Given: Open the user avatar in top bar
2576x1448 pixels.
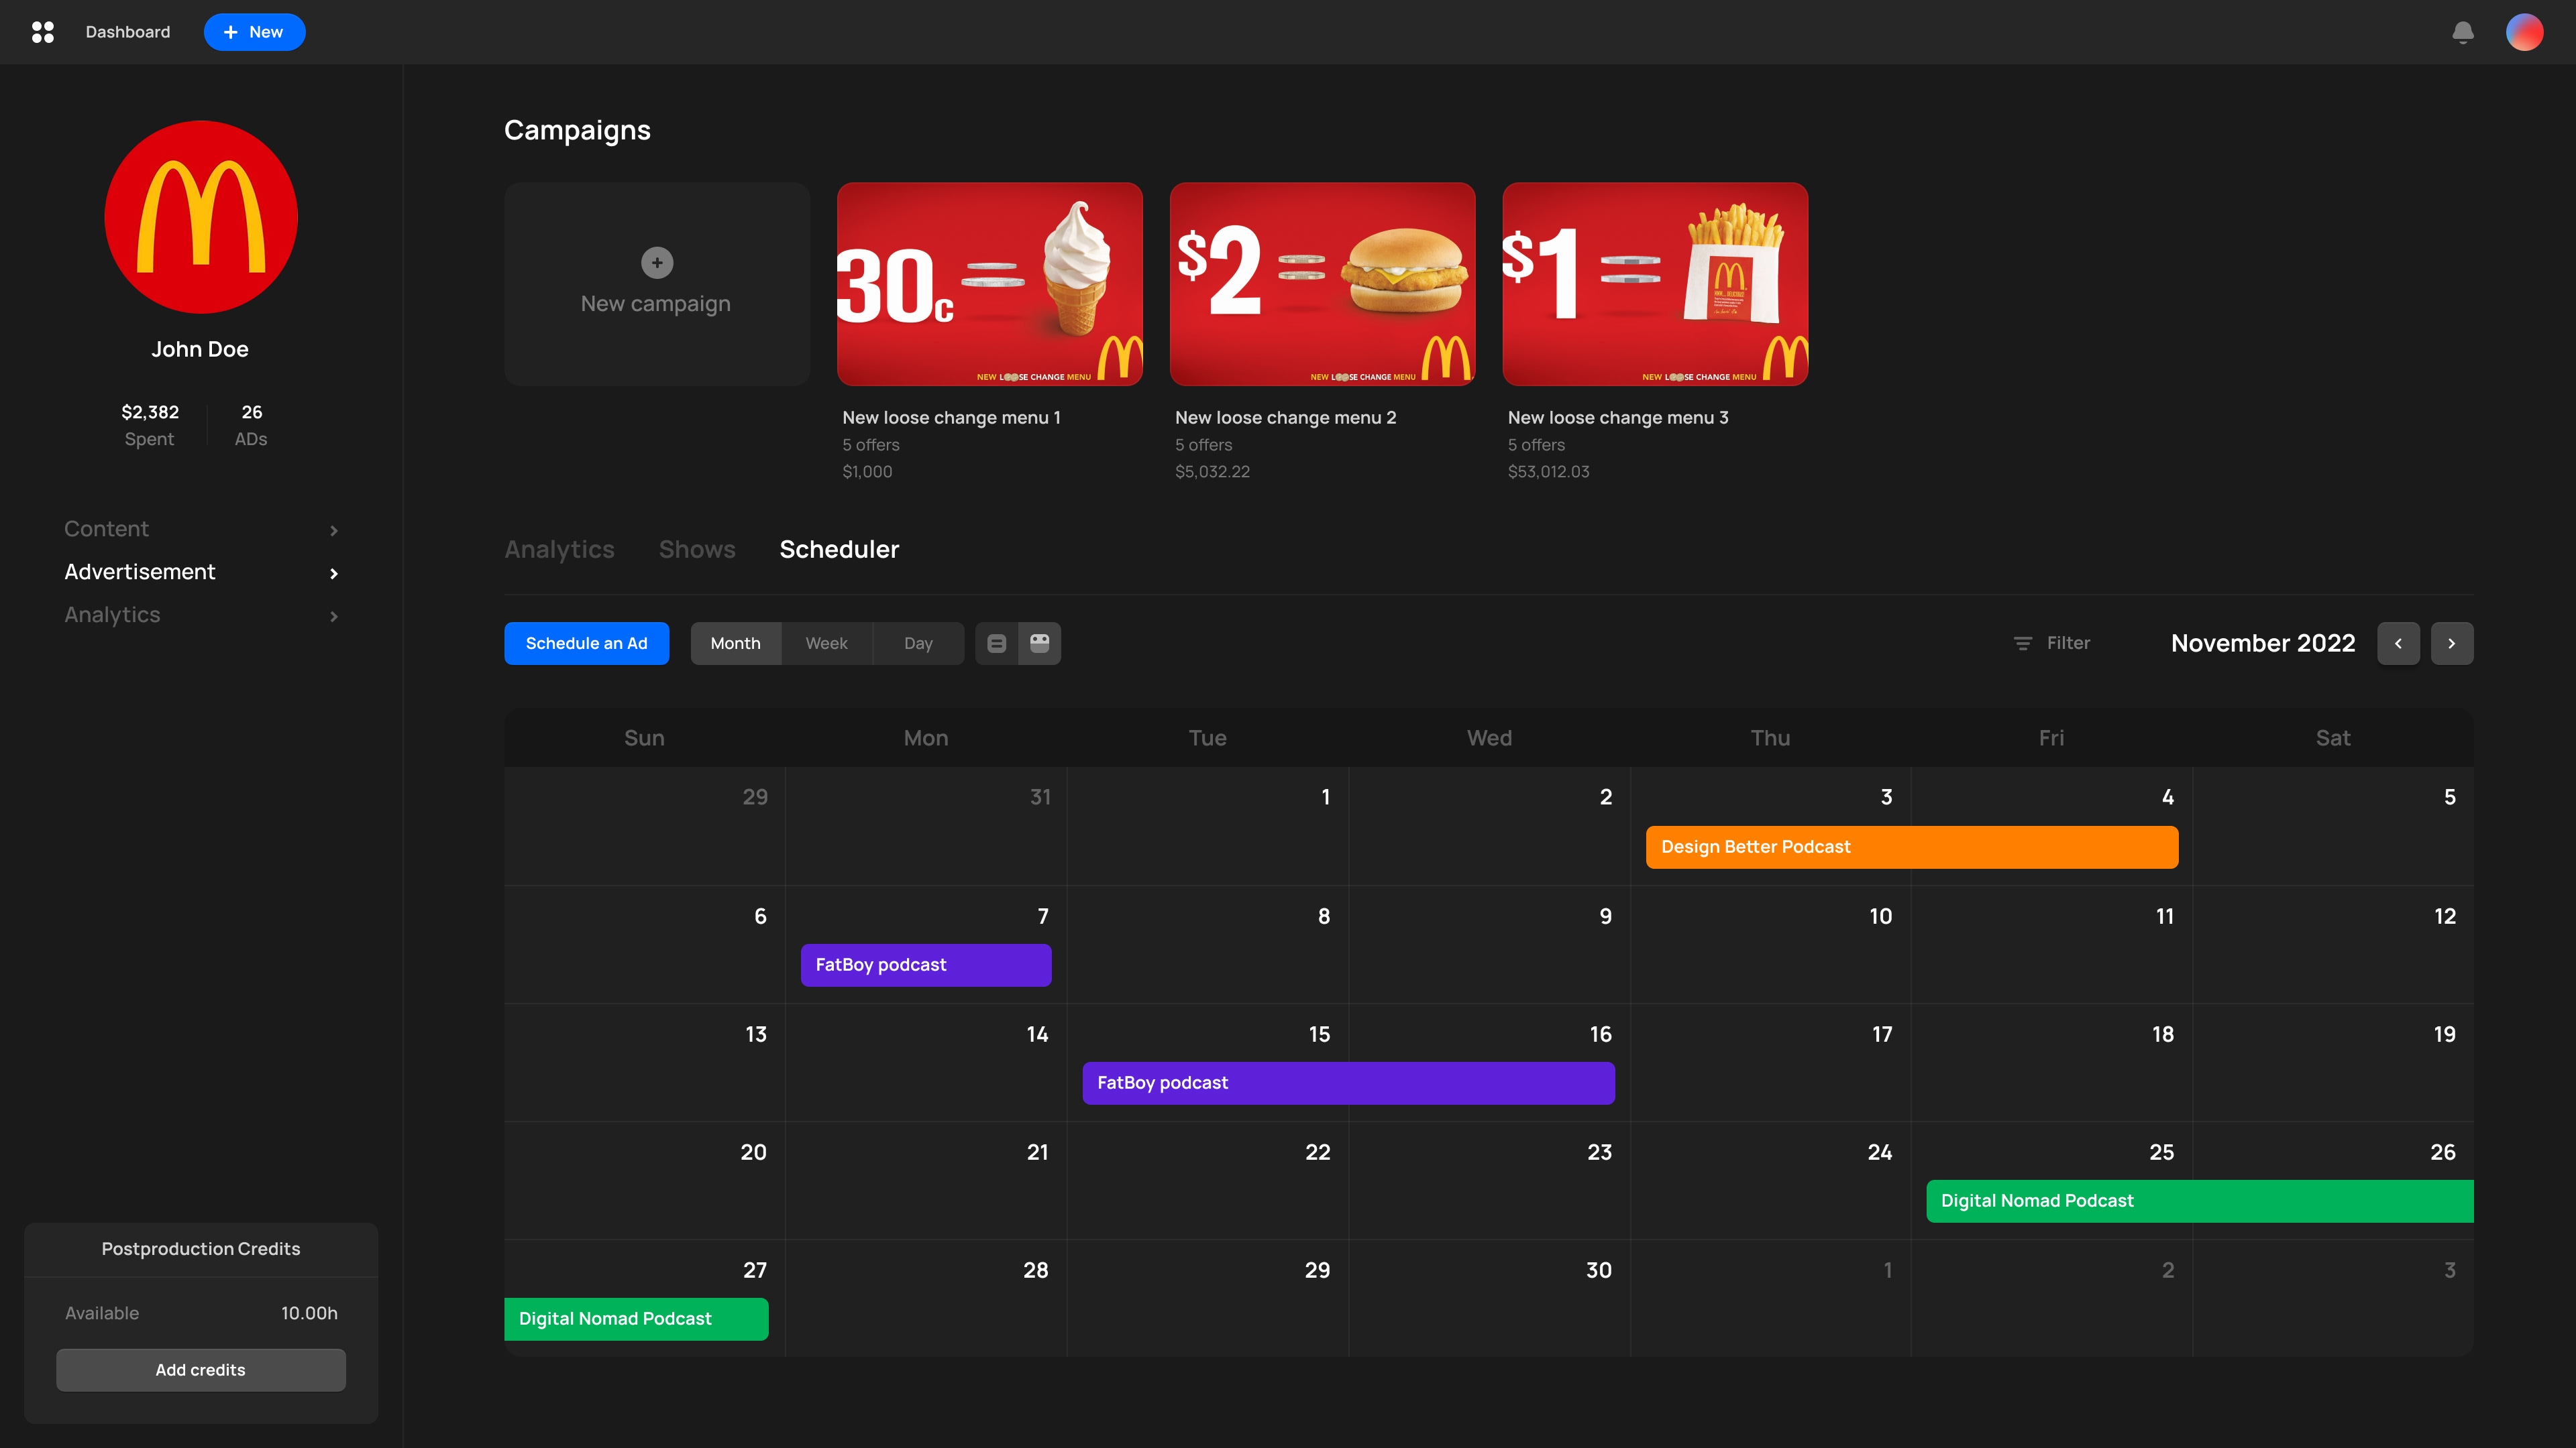Looking at the screenshot, I should 2524,32.
